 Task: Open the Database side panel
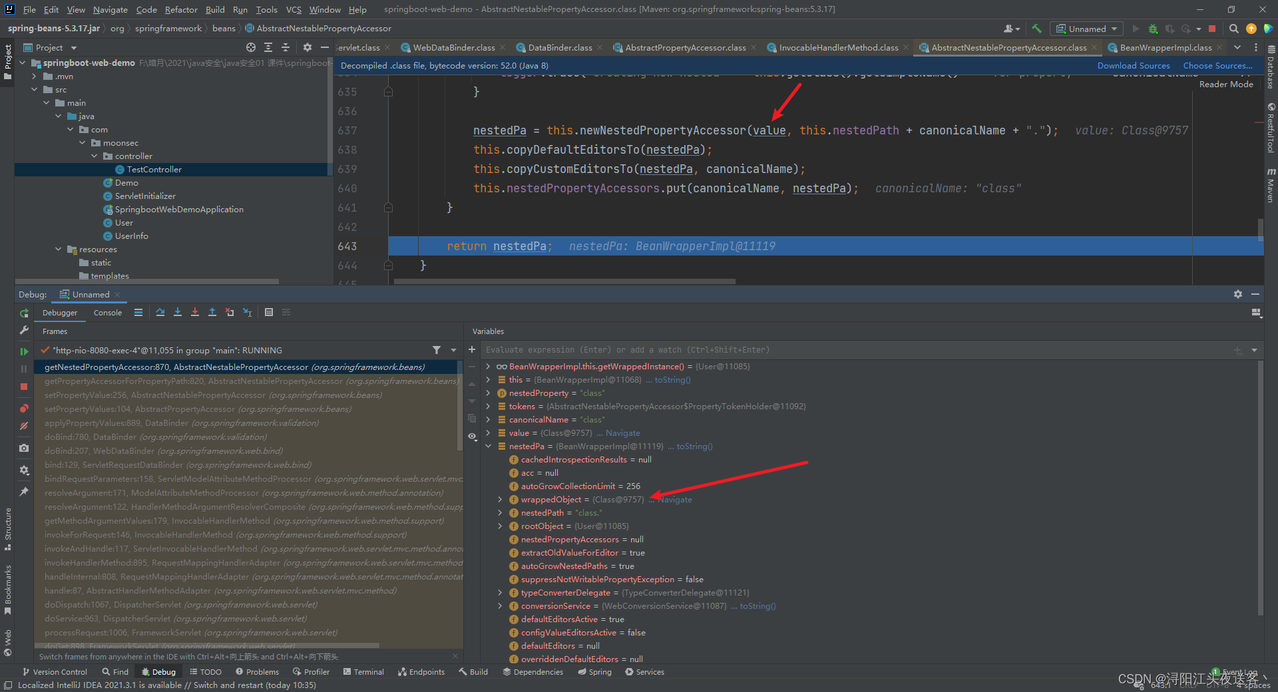tap(1271, 69)
